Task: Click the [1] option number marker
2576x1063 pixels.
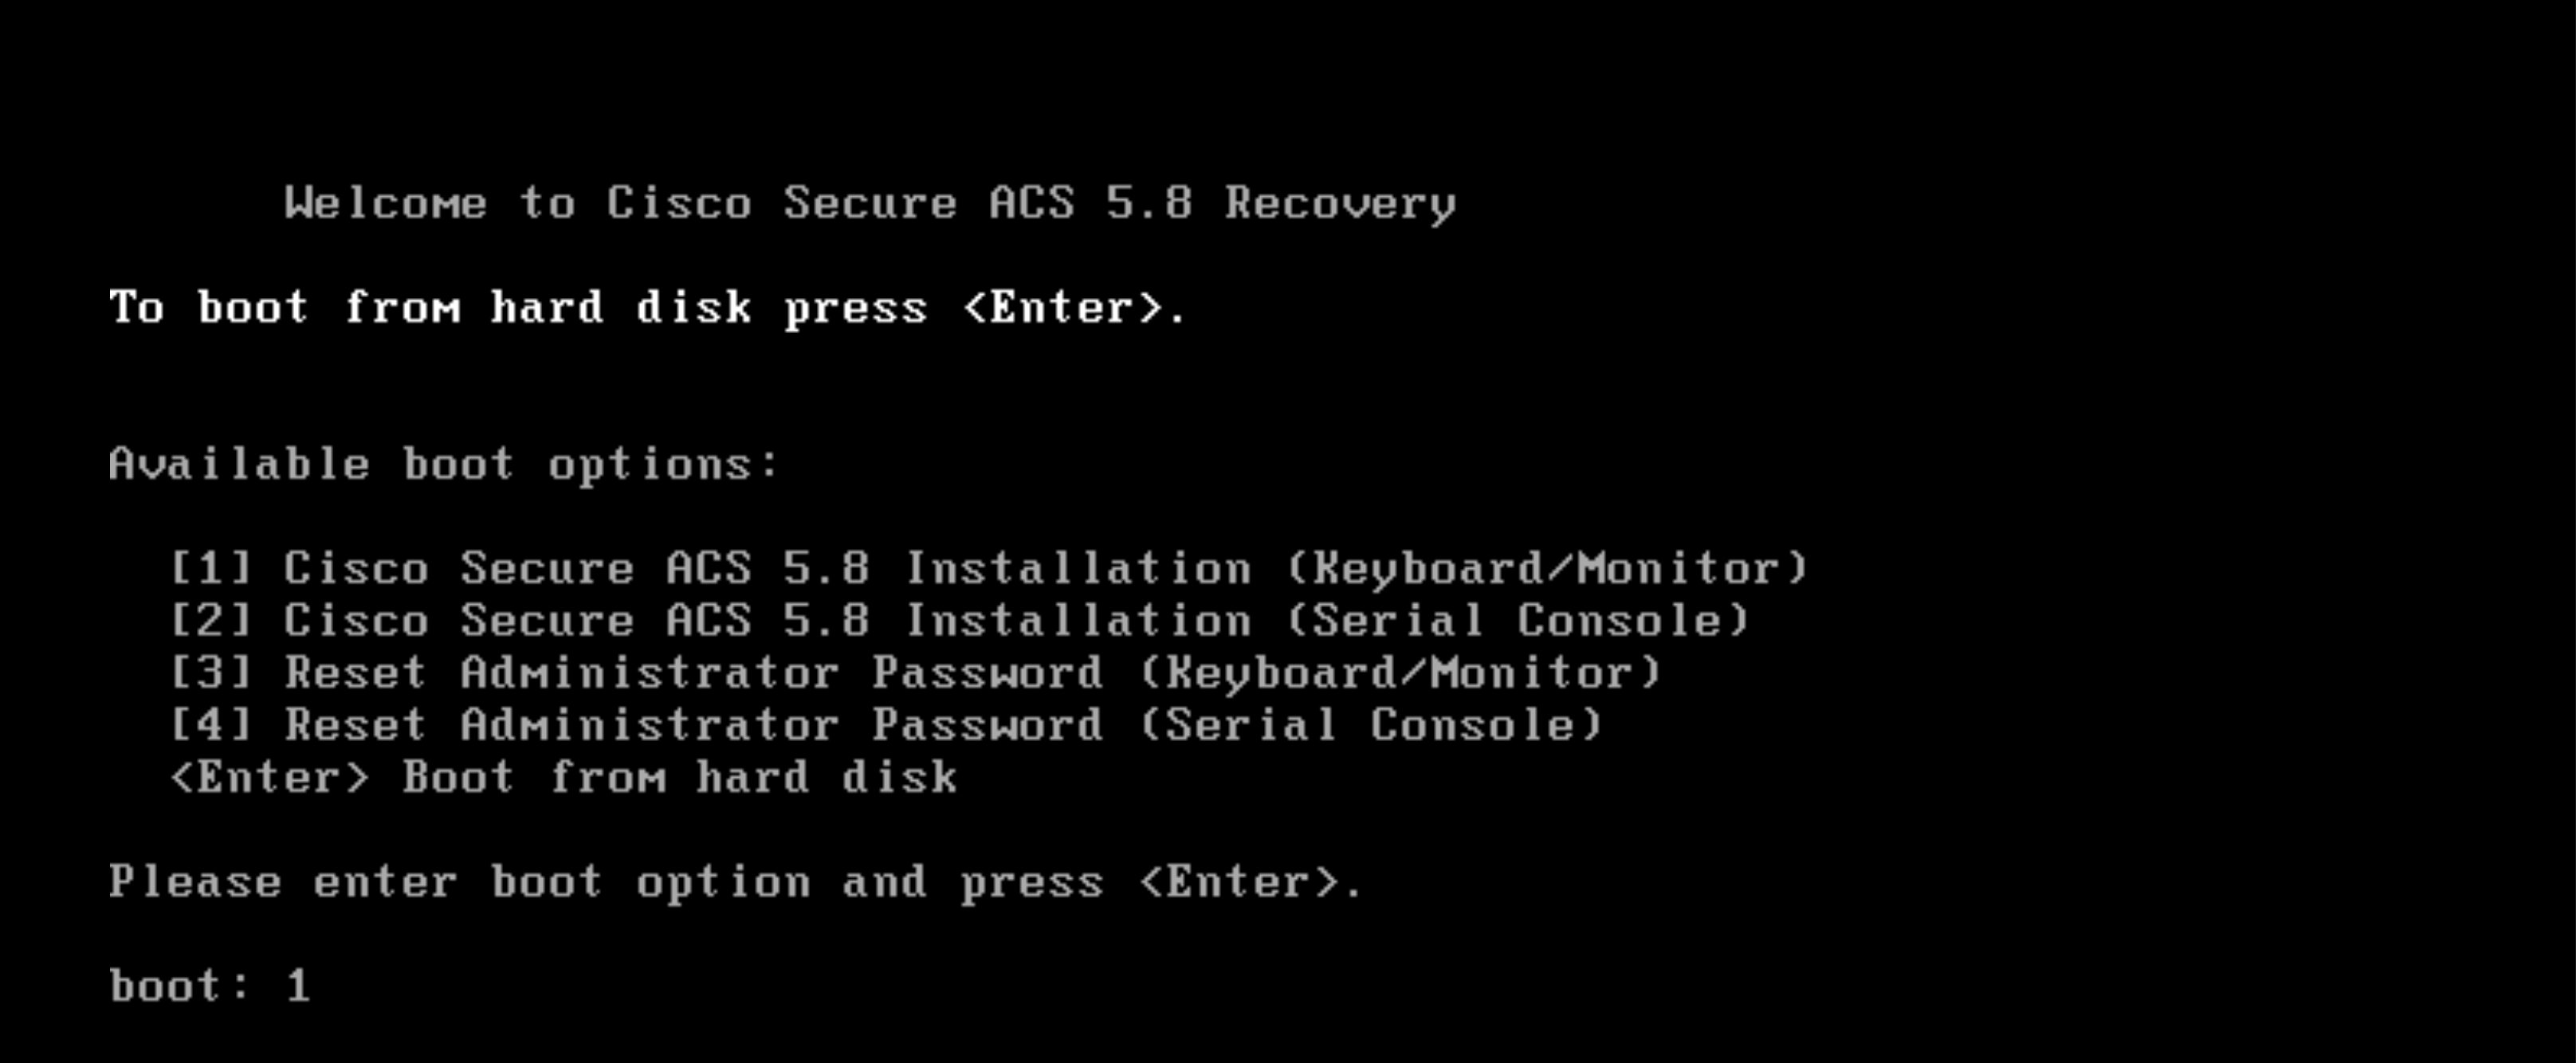Action: pyautogui.click(x=211, y=568)
